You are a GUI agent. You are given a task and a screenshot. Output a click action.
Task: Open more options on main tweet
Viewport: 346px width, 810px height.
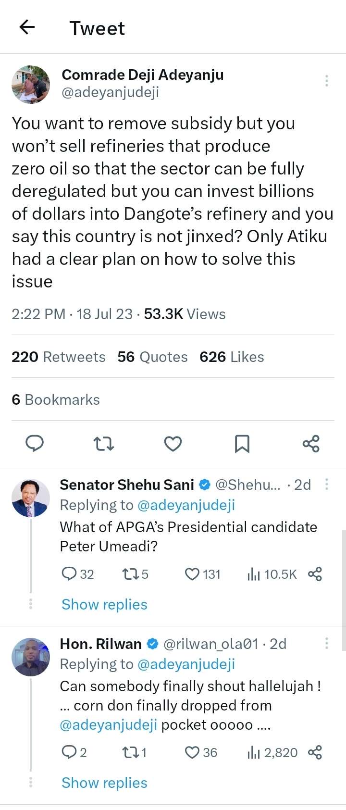[327, 81]
